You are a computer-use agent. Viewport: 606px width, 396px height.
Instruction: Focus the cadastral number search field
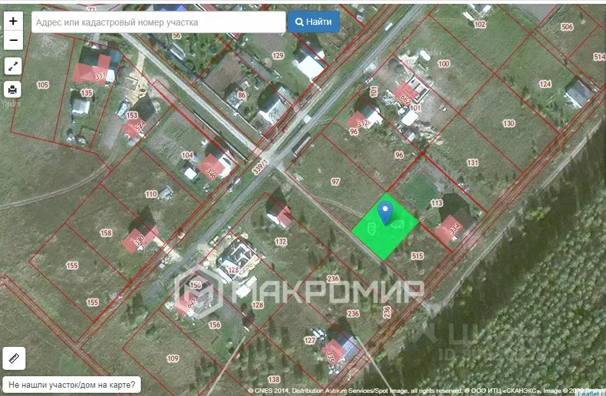point(158,22)
